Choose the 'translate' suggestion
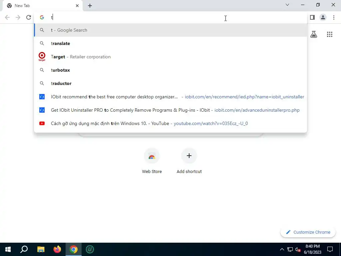341x256 pixels. (170, 43)
